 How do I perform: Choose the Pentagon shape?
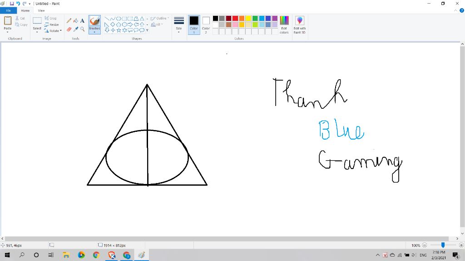119,24
